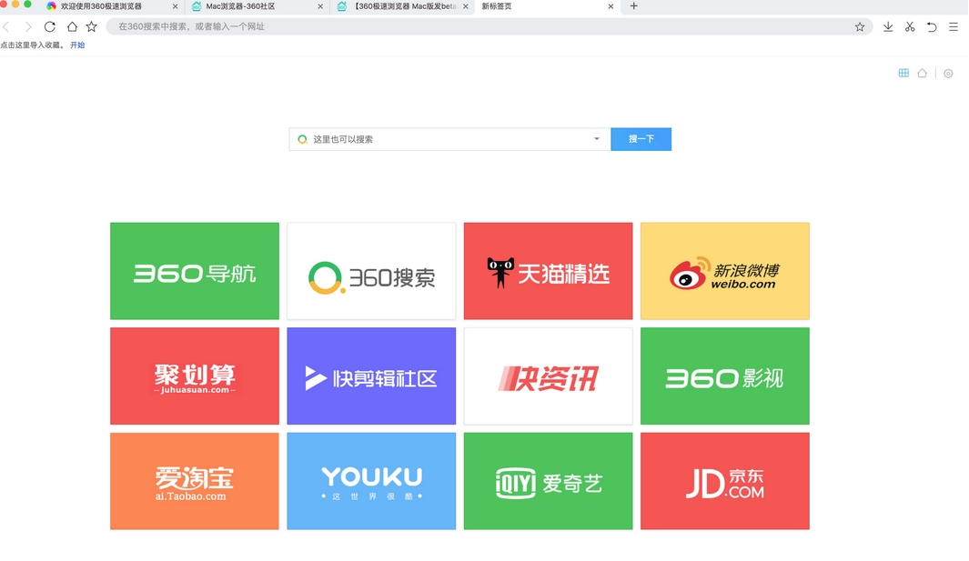Switch to the 【360极速浏览器 Mac版发beta tab

click(x=405, y=6)
